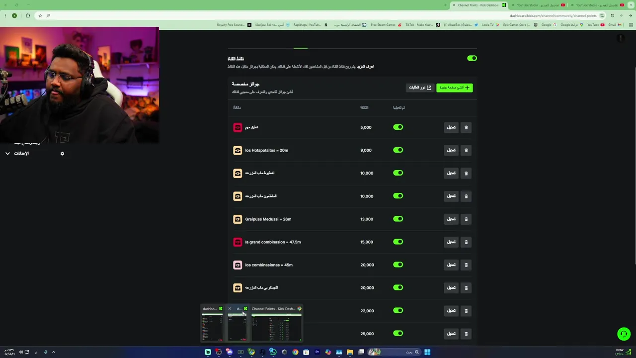Edit the 5,000 points reward
This screenshot has height=358, width=636.
[x=451, y=127]
